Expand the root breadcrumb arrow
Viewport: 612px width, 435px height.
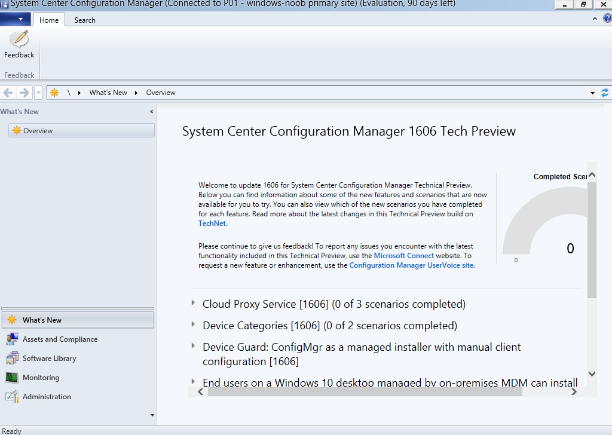(x=79, y=93)
